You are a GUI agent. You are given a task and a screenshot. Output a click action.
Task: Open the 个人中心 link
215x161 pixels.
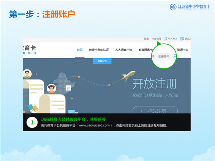pos(173,39)
